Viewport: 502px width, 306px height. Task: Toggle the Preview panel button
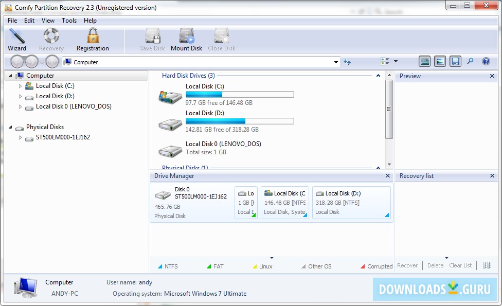[x=440, y=61]
